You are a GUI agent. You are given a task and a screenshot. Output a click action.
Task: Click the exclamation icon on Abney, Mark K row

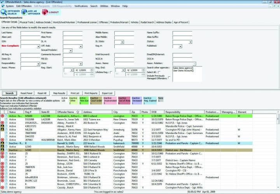(x=3, y=126)
